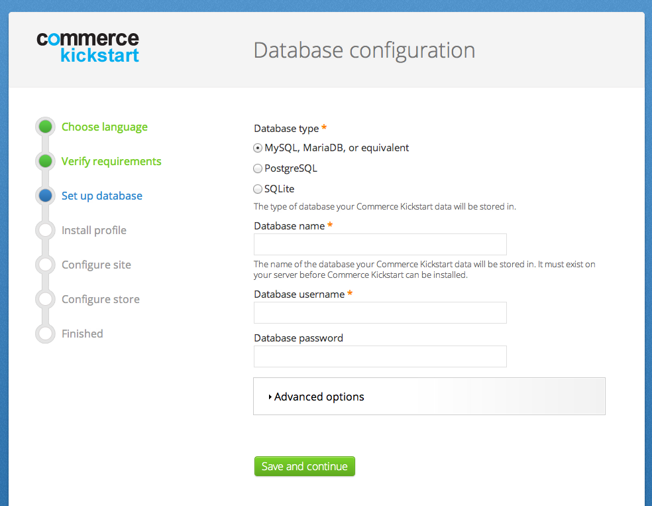Click the green Choose language step circle

click(x=45, y=127)
